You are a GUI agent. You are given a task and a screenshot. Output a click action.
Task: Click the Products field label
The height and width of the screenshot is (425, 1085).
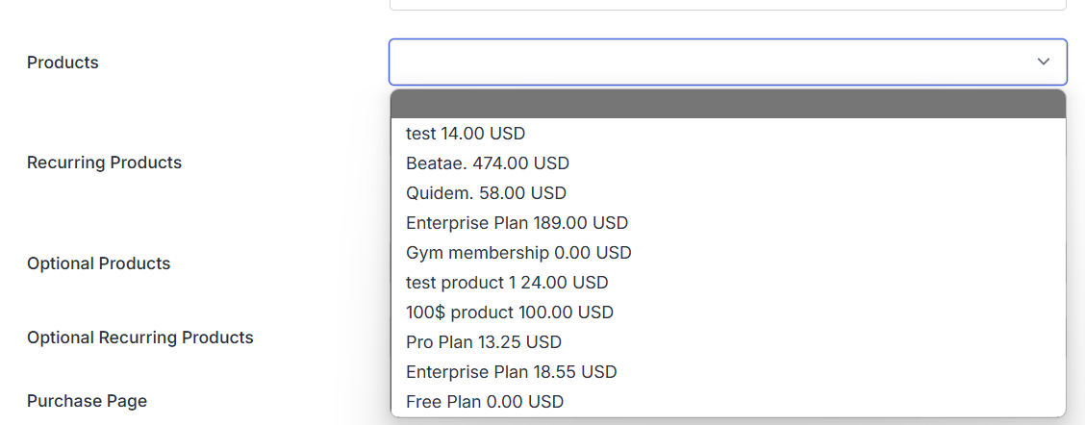(x=63, y=62)
